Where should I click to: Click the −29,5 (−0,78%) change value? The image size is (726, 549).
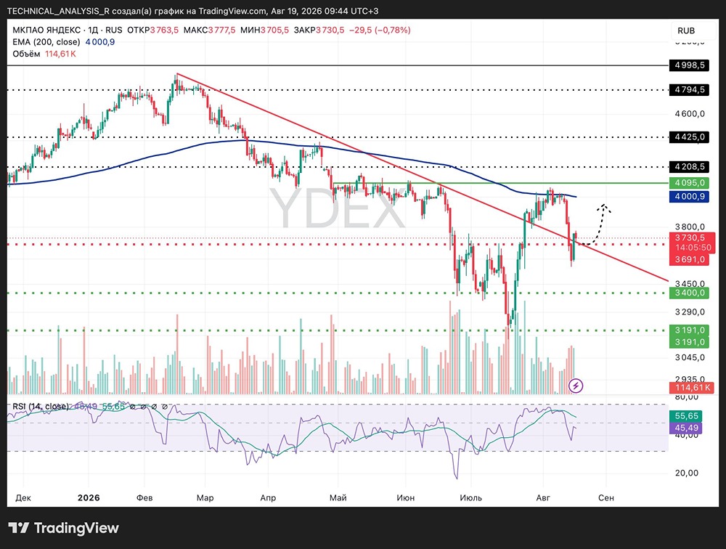(380, 30)
